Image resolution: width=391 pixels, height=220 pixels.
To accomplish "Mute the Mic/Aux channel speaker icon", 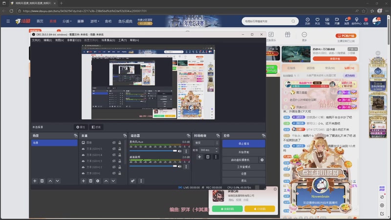I will point(179,151).
